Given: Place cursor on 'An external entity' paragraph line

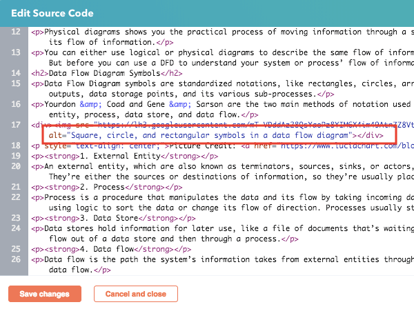Looking at the screenshot, I should pyautogui.click(x=207, y=166).
